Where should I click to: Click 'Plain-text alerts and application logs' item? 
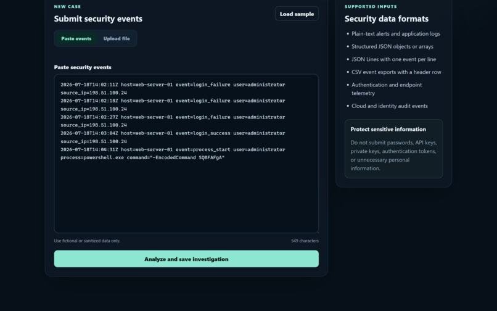(396, 34)
